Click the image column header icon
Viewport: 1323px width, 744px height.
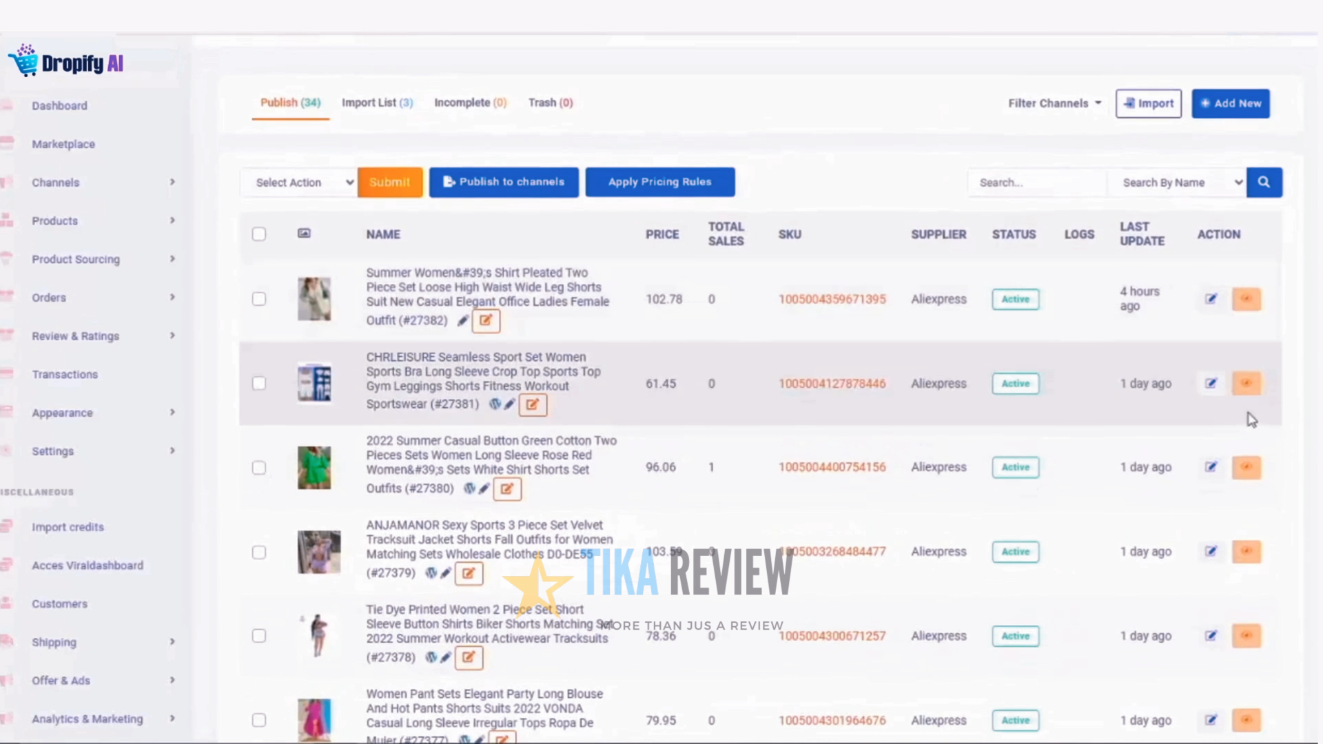[x=303, y=234]
